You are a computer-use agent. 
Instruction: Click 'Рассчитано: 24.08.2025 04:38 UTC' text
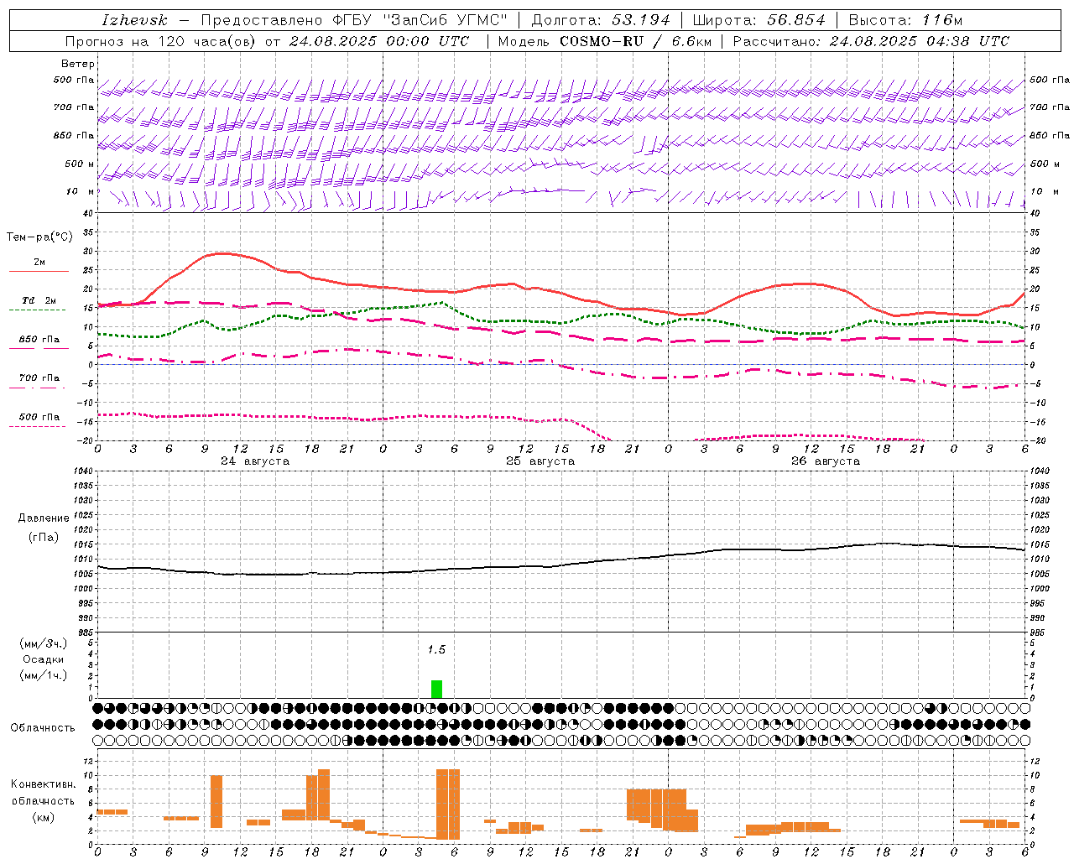871,41
